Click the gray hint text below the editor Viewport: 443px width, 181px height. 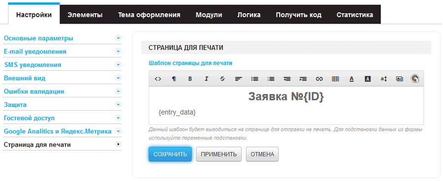tap(285, 134)
